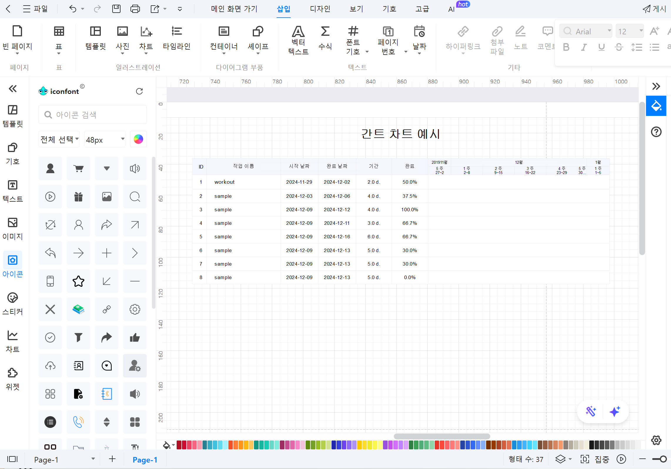The image size is (671, 469).
Task: Select the gift box icon
Action: [x=78, y=197]
